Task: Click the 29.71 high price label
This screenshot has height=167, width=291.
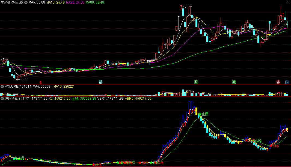Action: pos(189,7)
